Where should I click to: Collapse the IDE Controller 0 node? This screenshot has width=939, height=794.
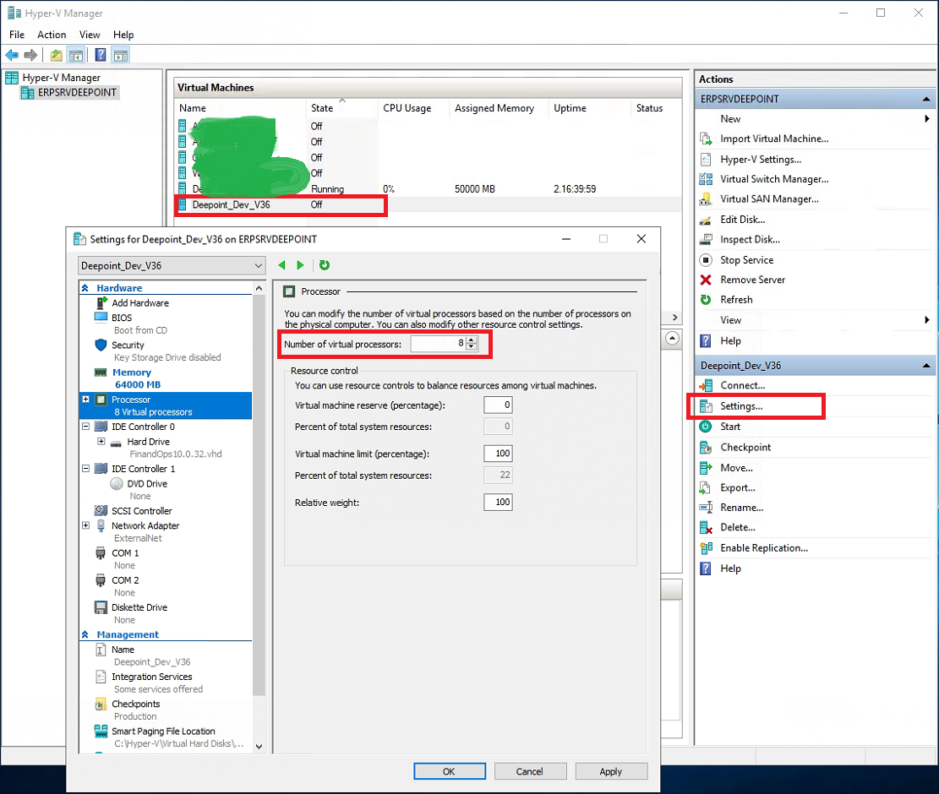(x=85, y=427)
